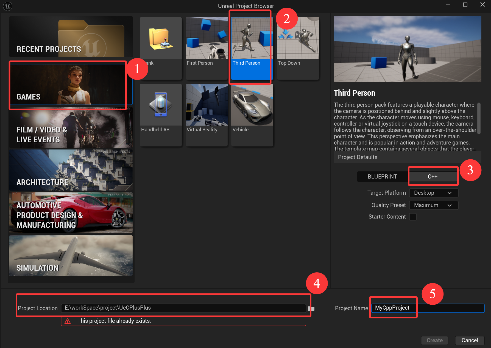Image resolution: width=491 pixels, height=348 pixels.
Task: Minimize the Unreal Project Browser window
Action: point(448,5)
